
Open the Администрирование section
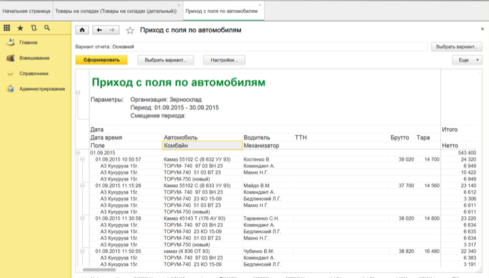coord(42,89)
